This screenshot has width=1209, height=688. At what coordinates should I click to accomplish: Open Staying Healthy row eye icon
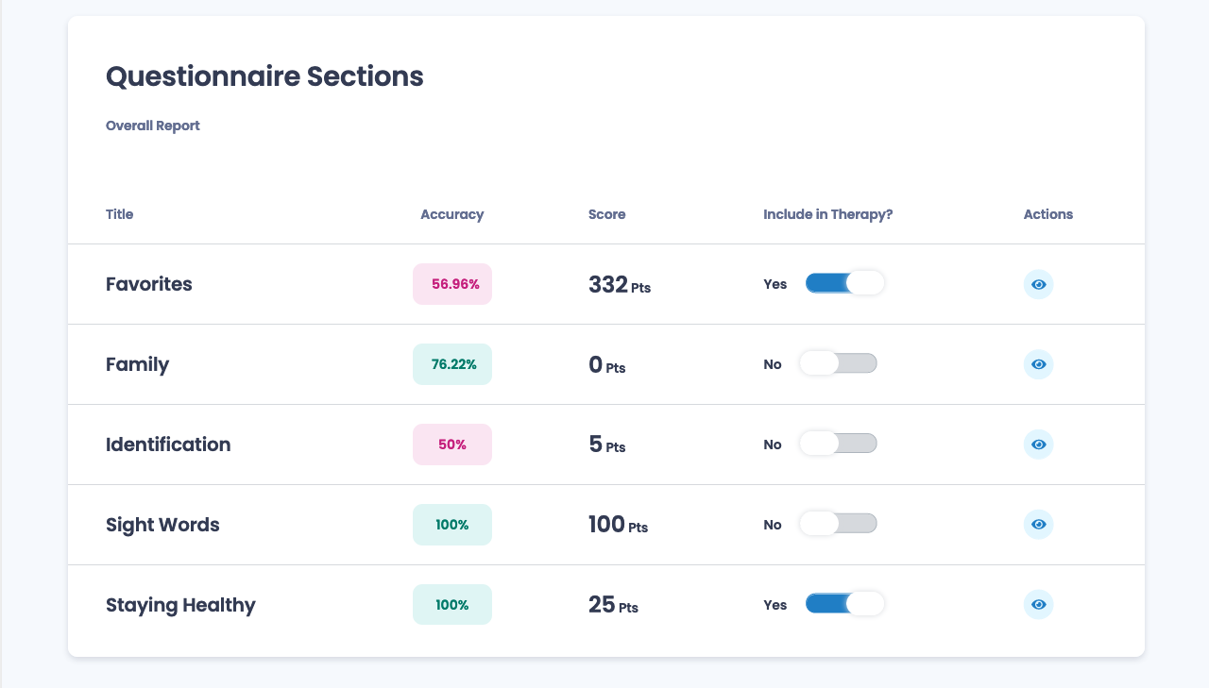[x=1038, y=605]
